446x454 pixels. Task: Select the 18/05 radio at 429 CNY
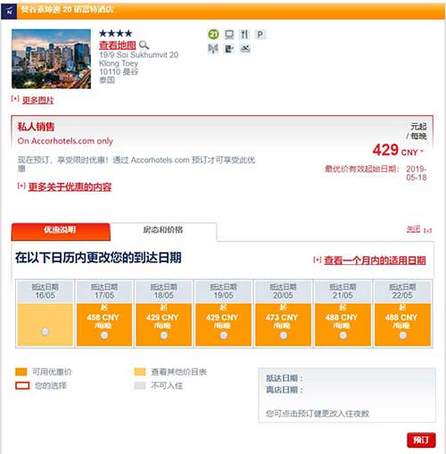[164, 335]
